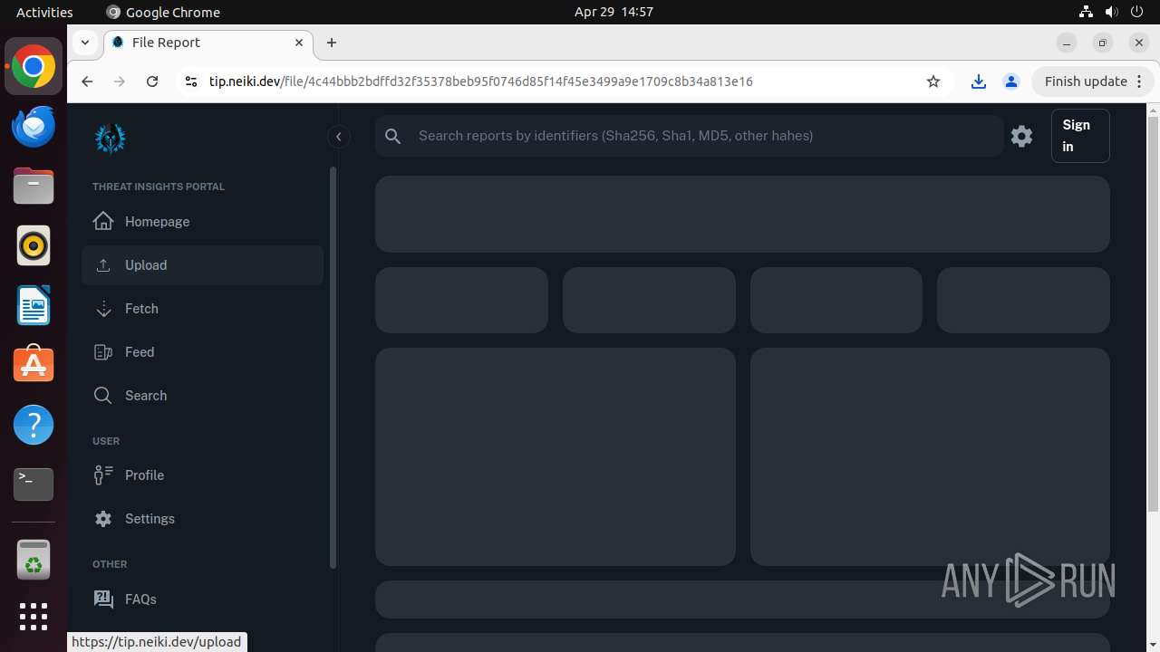Click the Activities button in the top bar

click(44, 12)
